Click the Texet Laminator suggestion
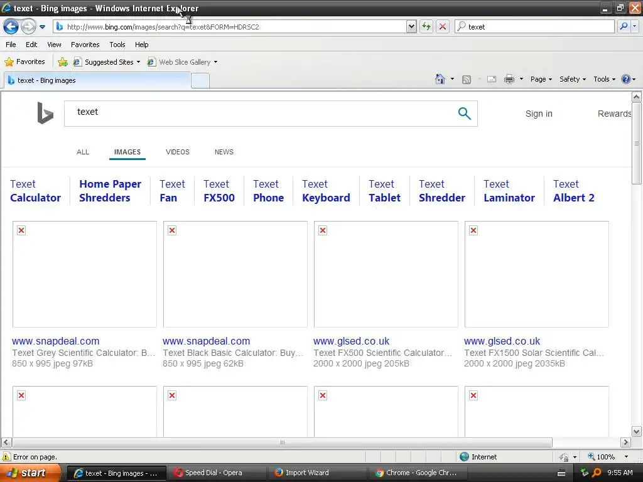 click(509, 191)
